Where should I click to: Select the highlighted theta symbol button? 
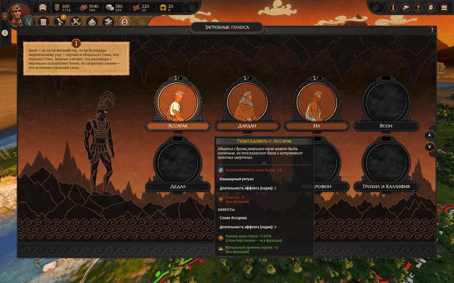[x=124, y=22]
